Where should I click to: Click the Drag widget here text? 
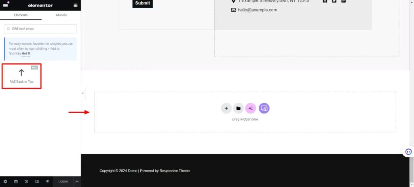click(245, 120)
